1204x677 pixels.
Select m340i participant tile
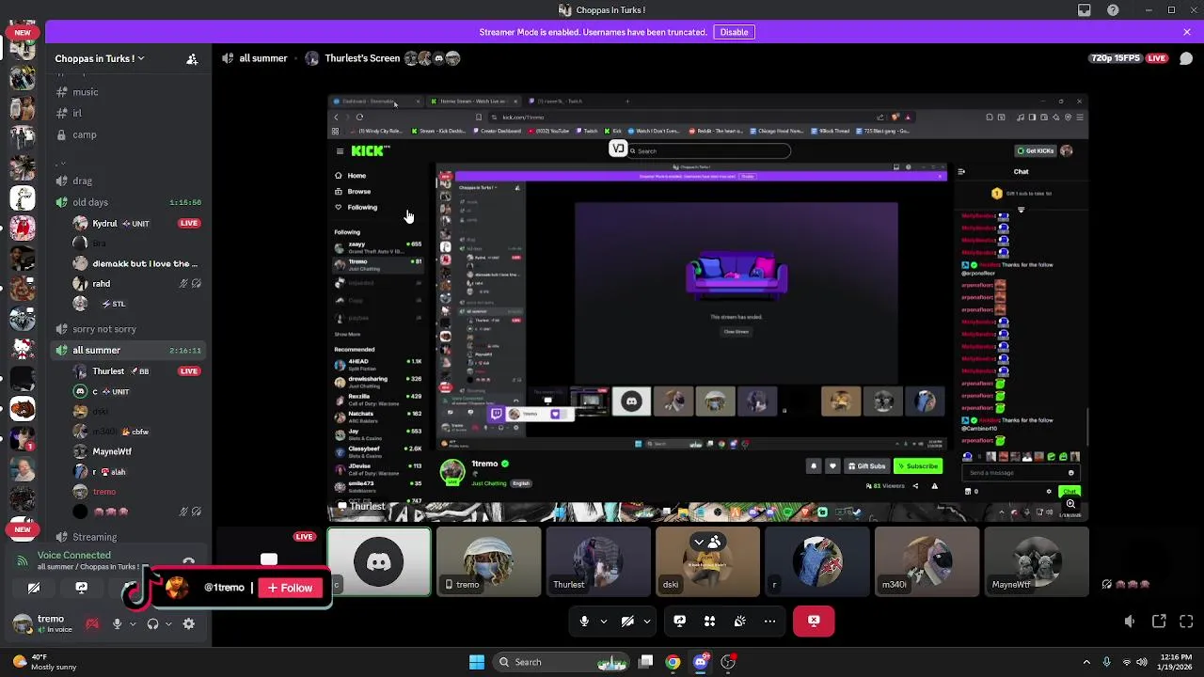tap(927, 561)
